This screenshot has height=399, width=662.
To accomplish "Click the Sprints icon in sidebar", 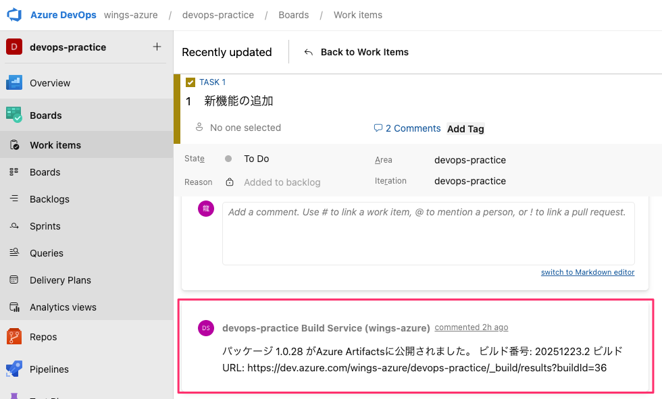I will click(14, 226).
